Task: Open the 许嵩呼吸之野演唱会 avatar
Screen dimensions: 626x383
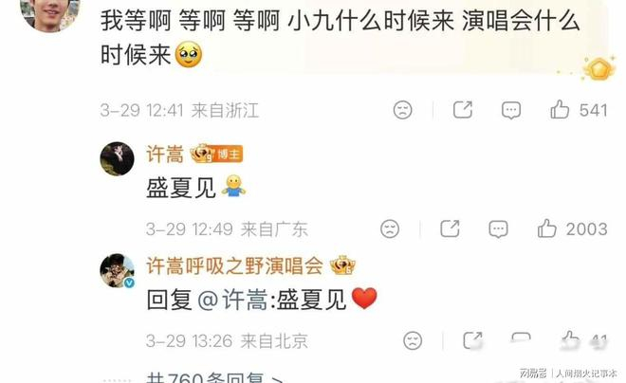Action: pyautogui.click(x=117, y=270)
